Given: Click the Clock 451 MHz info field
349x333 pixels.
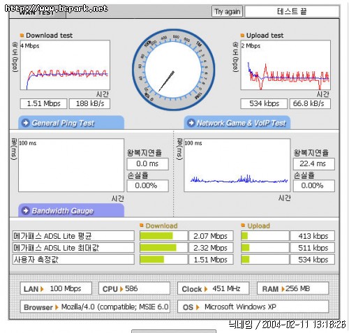Looking at the screenshot, I should tap(213, 288).
